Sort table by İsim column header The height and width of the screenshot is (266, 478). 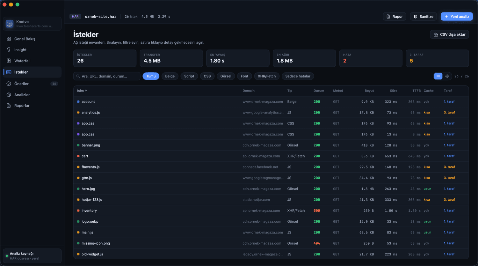[x=82, y=91]
